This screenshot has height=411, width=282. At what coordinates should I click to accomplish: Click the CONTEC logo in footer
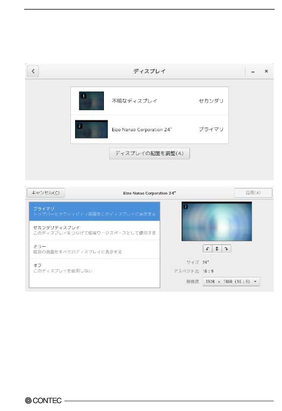[x=44, y=401]
